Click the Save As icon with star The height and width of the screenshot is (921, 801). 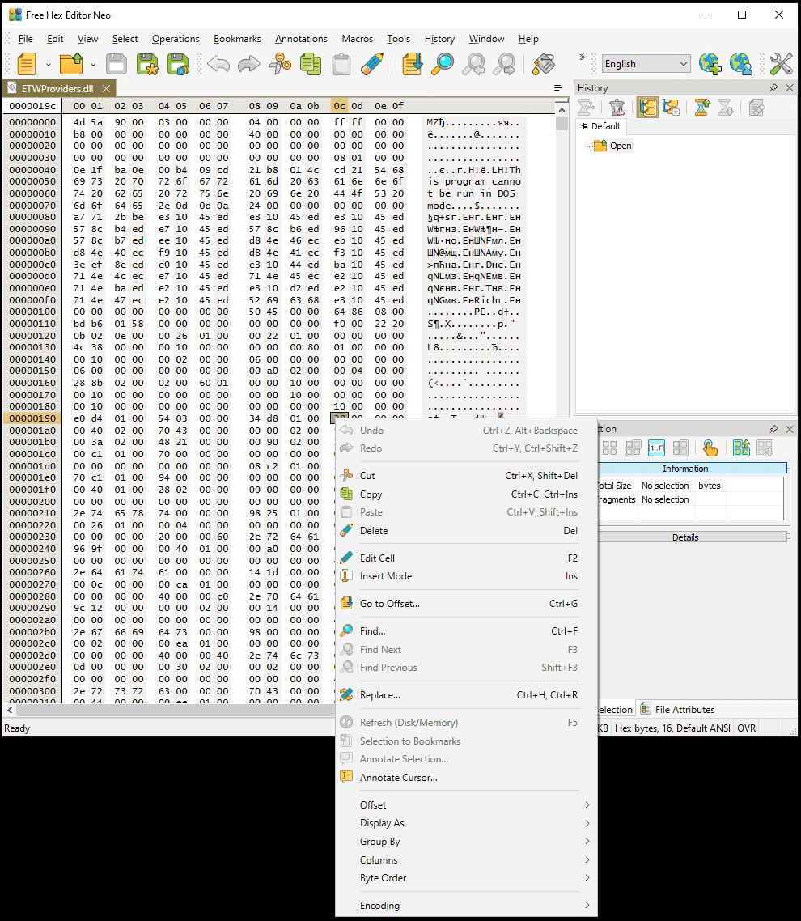(x=146, y=64)
